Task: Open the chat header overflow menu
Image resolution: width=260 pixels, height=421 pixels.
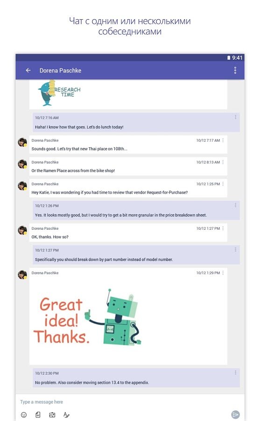Action: click(x=235, y=70)
